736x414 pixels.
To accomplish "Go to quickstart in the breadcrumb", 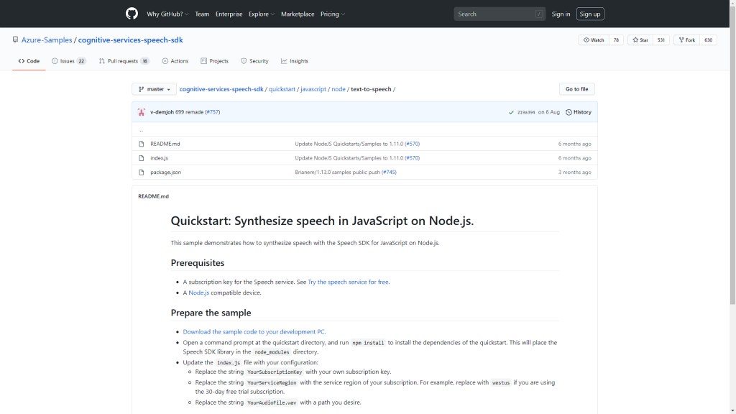I will coord(282,89).
